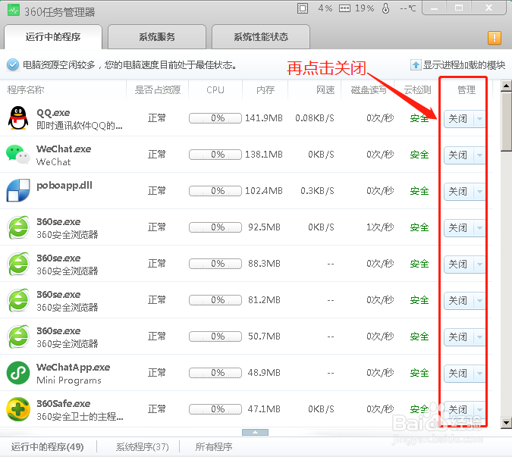This screenshot has width=512, height=457.
Task: Close the 360se.exe process using 81.2MB
Action: [458, 300]
